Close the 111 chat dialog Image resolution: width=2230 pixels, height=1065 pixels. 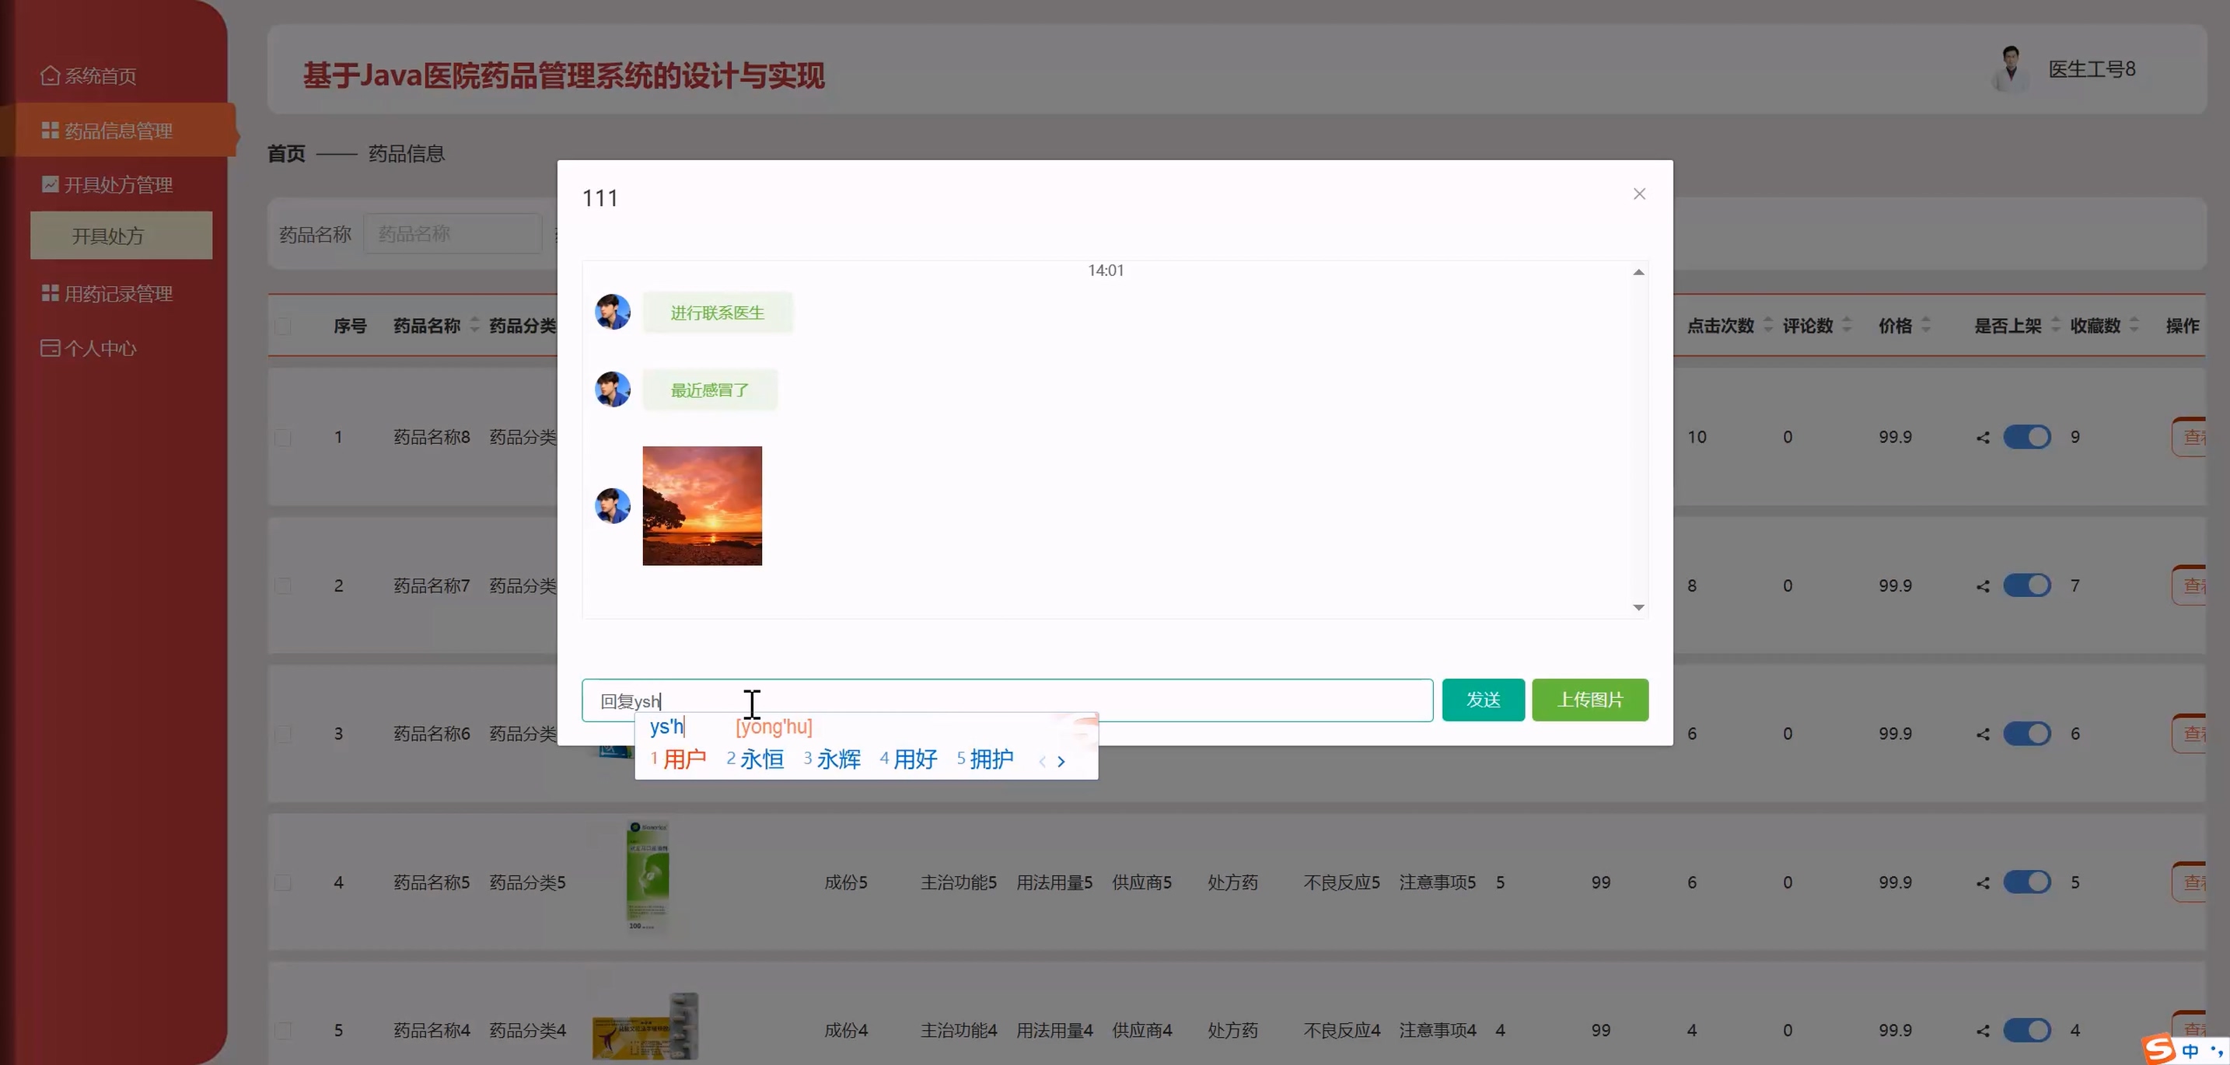1639,194
